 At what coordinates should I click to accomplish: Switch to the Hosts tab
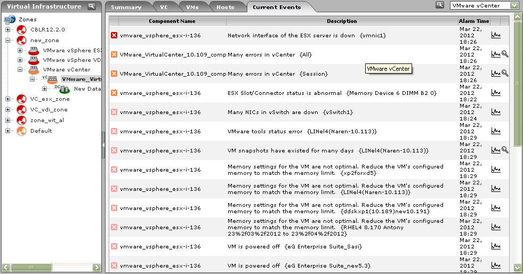point(225,7)
